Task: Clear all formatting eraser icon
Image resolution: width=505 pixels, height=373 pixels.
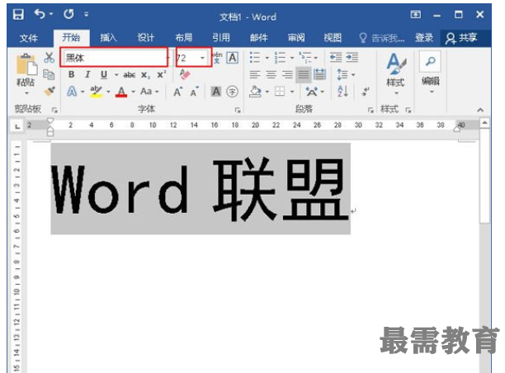Action: 185,75
